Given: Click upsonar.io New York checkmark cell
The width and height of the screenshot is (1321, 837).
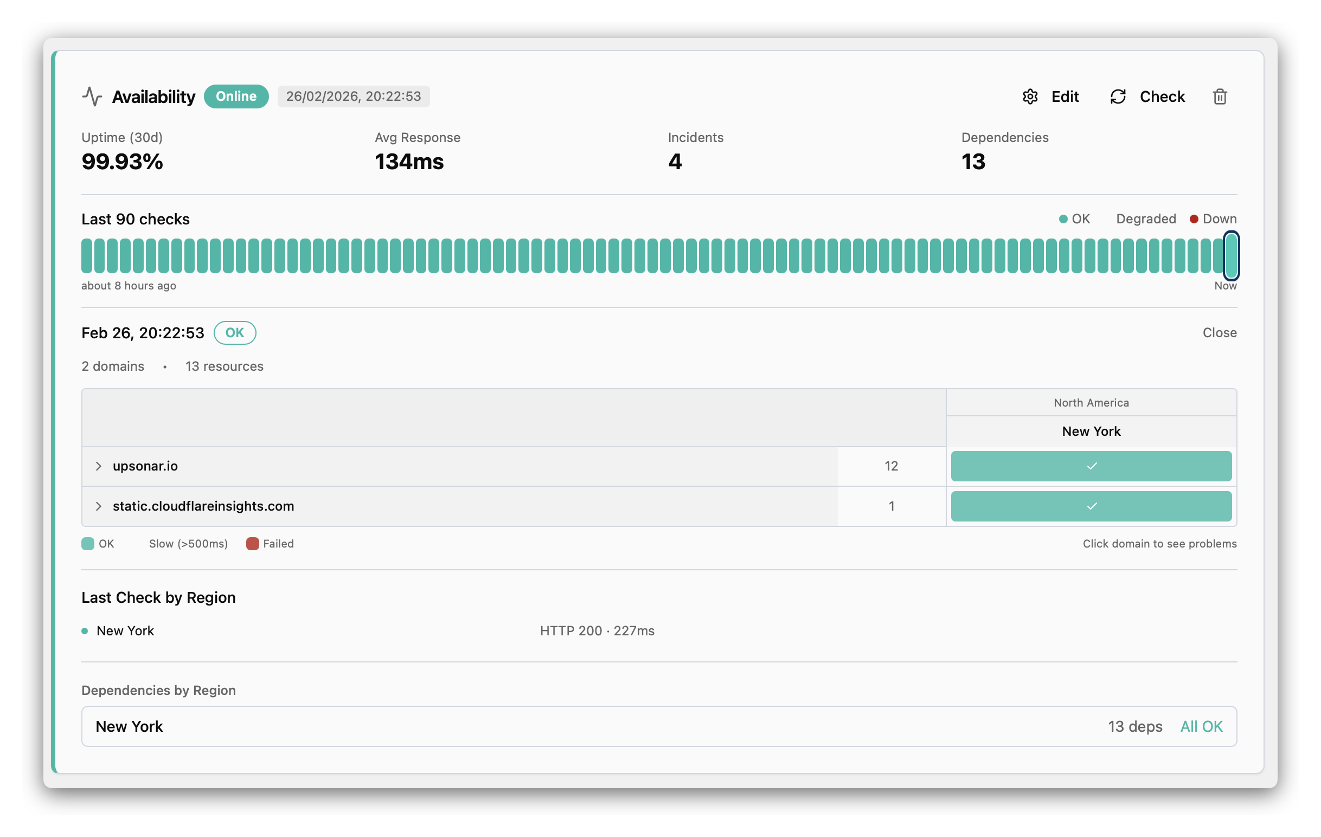Looking at the screenshot, I should pos(1091,466).
